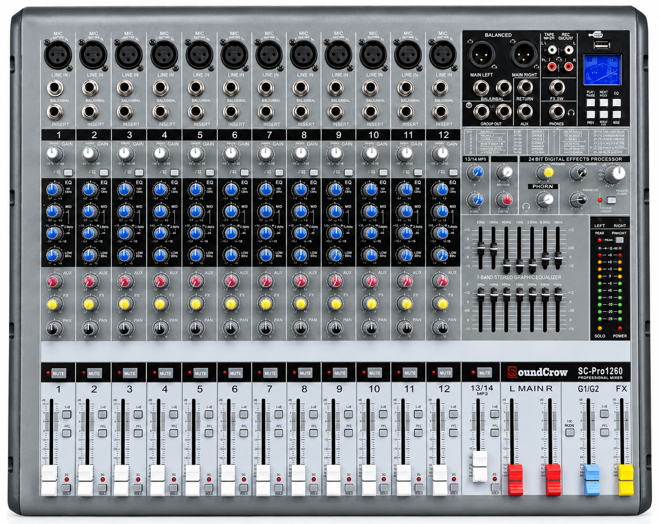Click channel 8 yellow FX knob
Viewport: 660px width, 524px height.
tap(300, 304)
